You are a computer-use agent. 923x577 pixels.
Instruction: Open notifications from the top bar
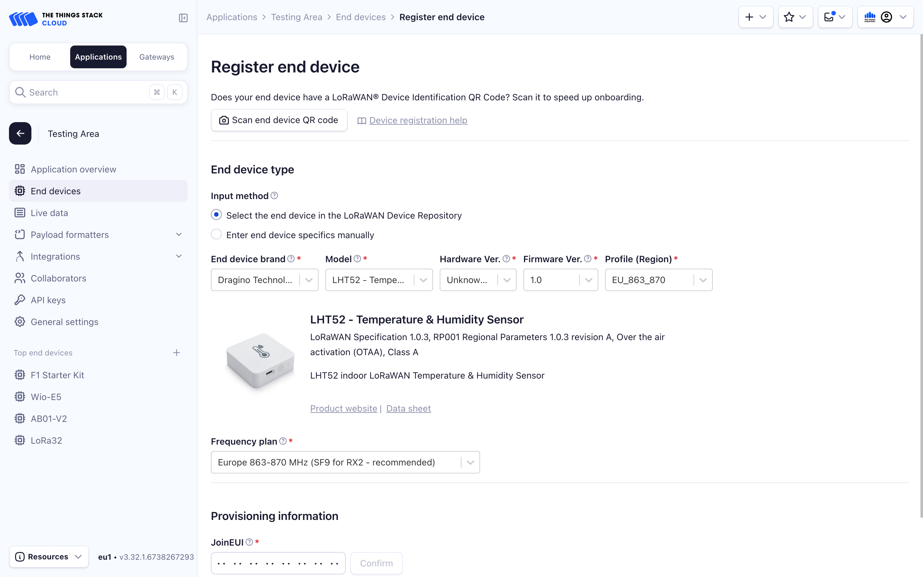835,17
